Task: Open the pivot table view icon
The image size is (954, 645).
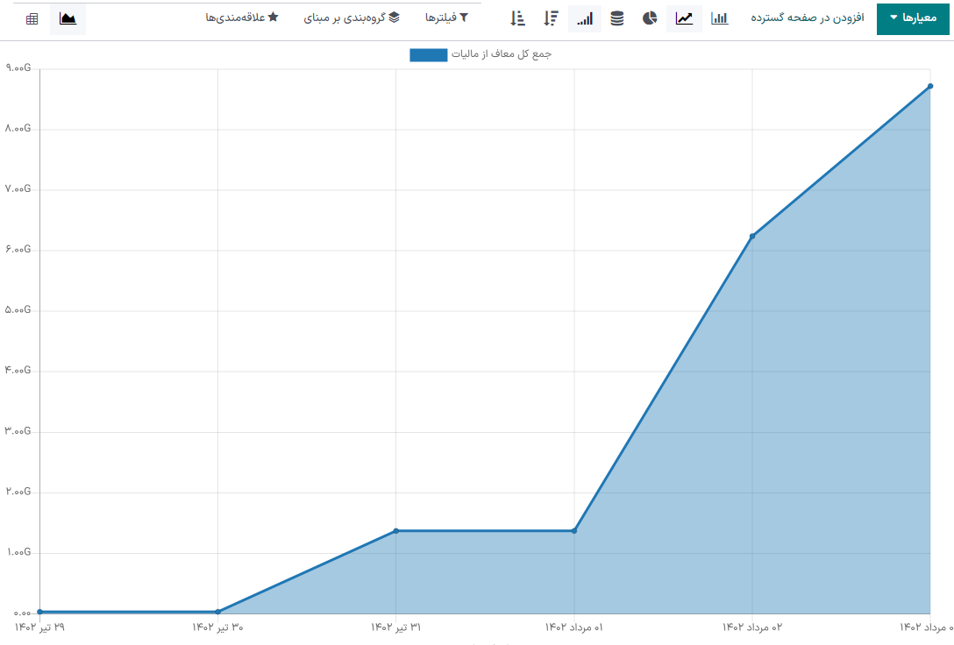Action: [32, 18]
